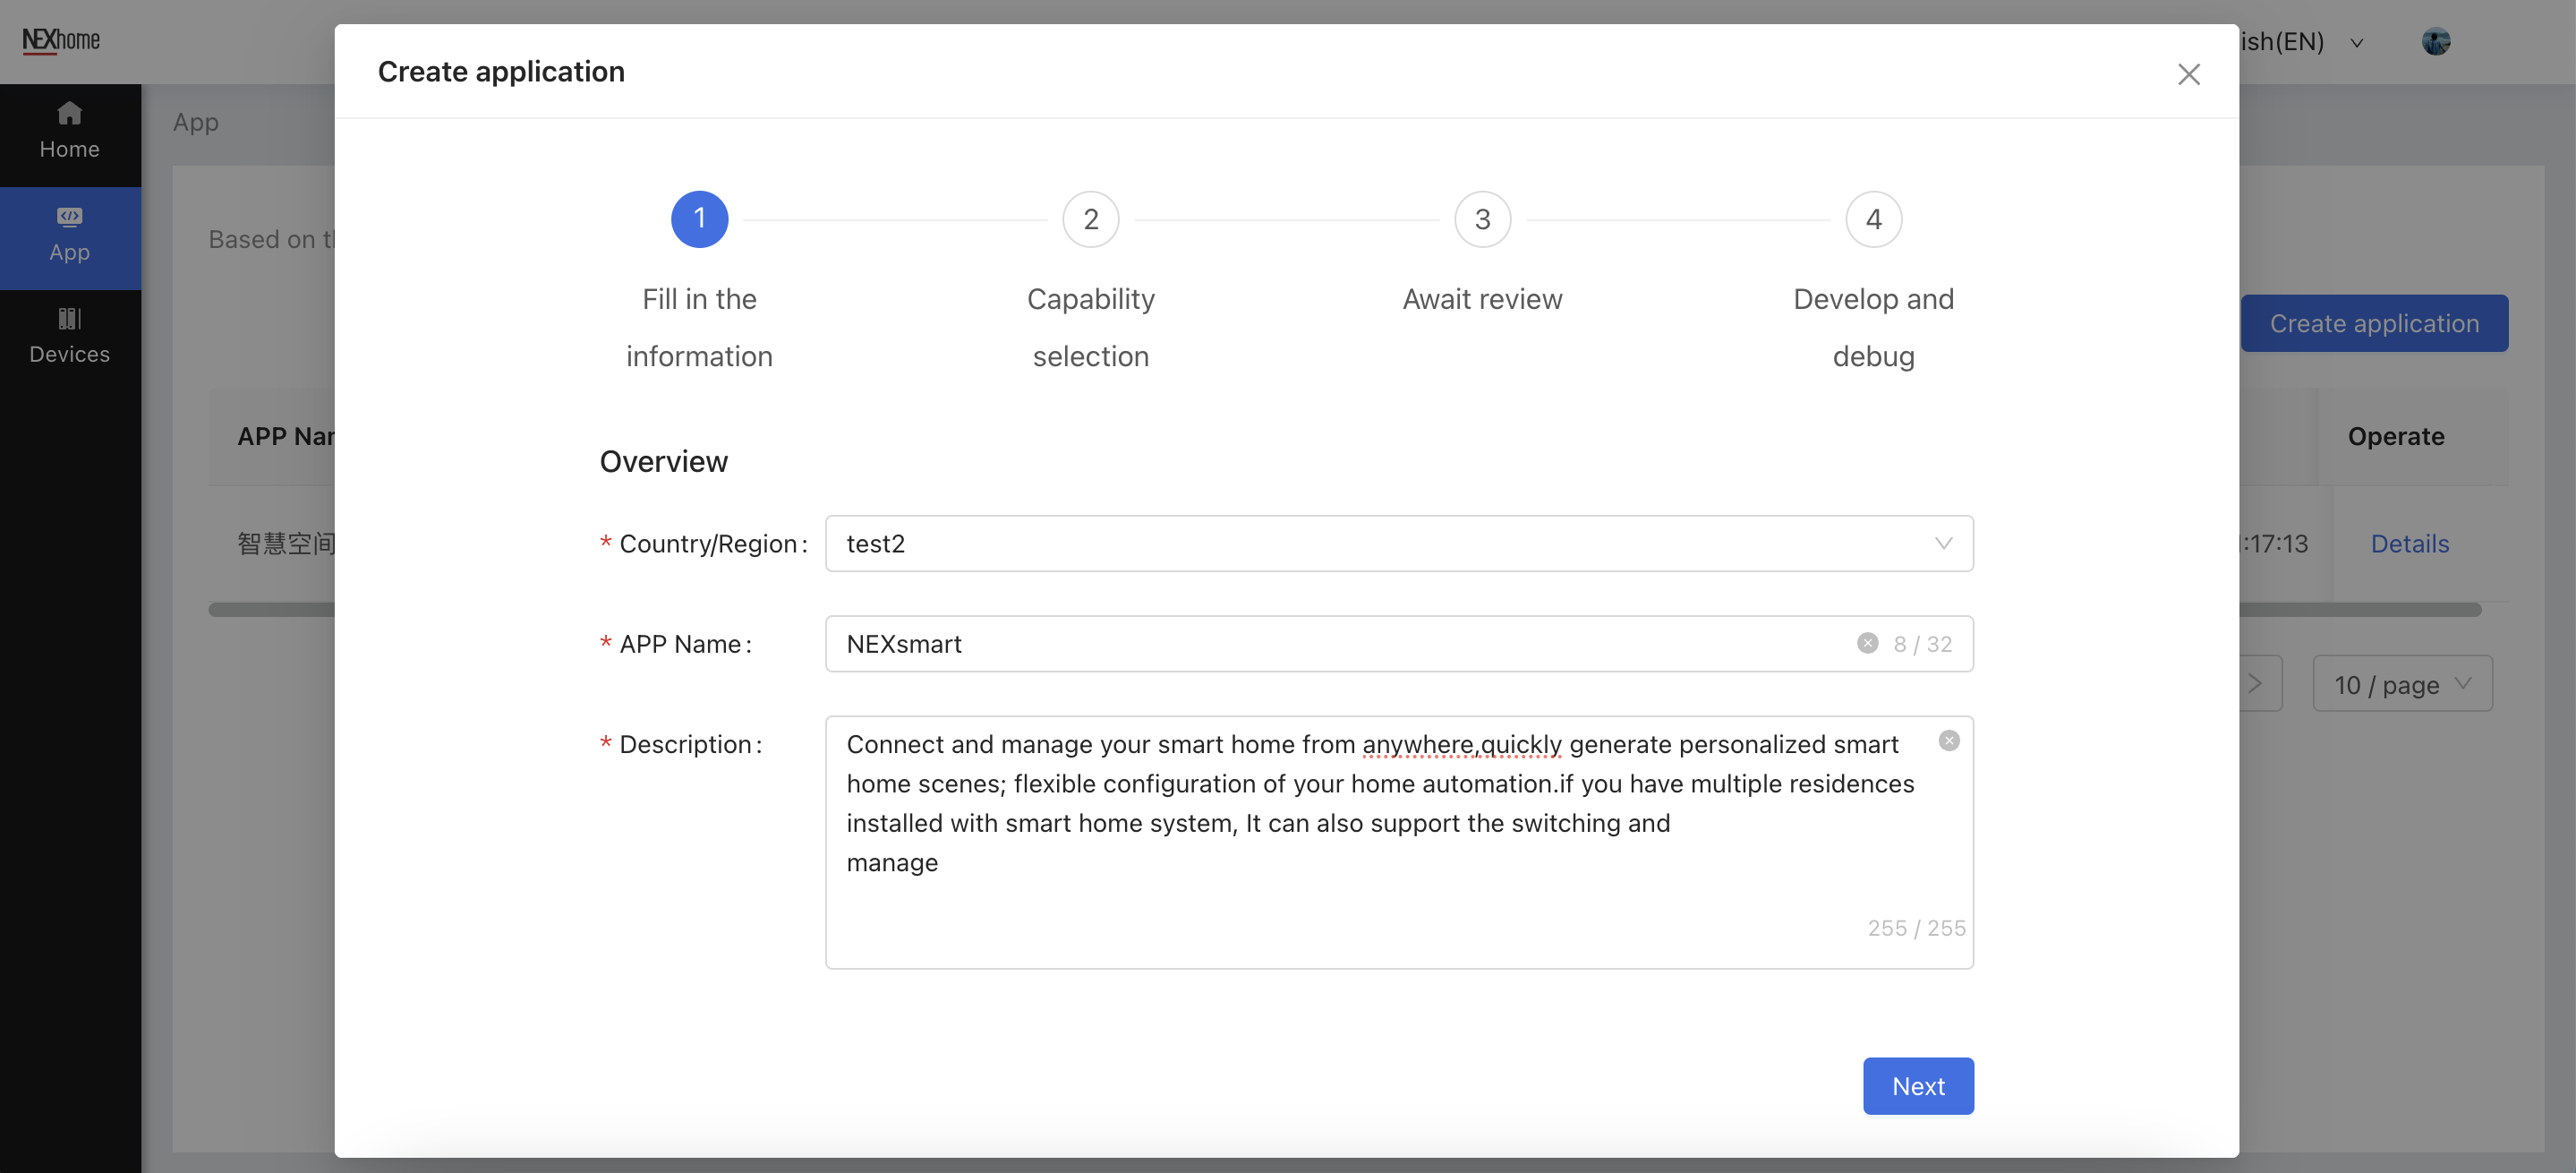Click the Create application button behind dialog
Screen dimensions: 2576x1173
tap(2373, 323)
